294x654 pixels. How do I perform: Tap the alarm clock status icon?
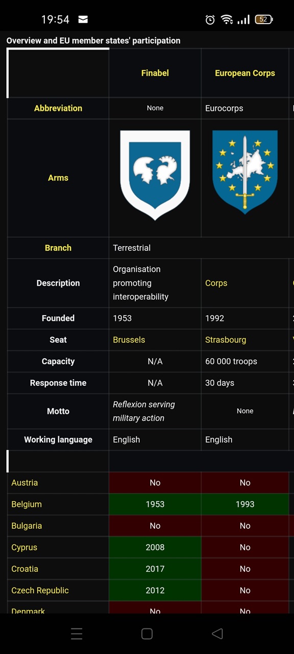click(210, 19)
